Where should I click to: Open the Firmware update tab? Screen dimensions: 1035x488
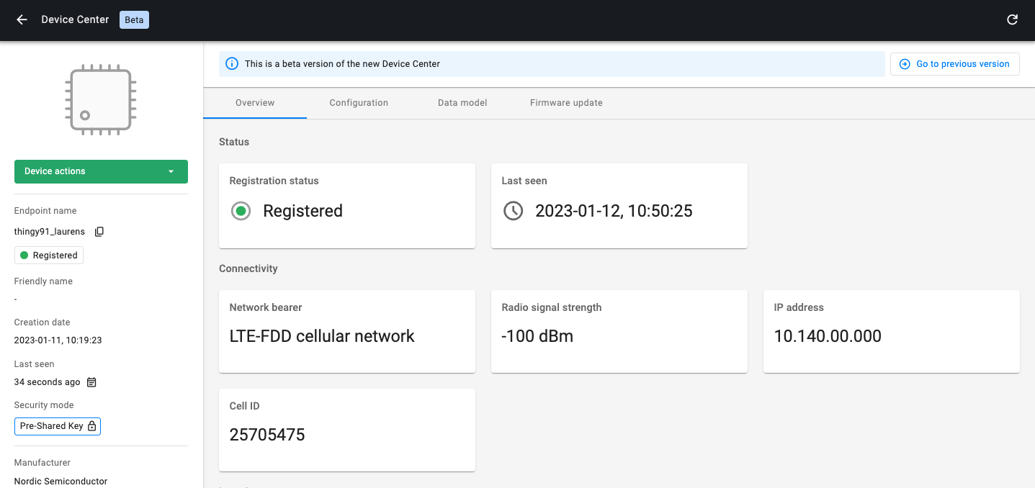click(566, 103)
